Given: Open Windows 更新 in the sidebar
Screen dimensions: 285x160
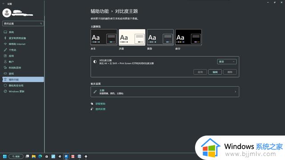Looking at the screenshot, I should (23, 92).
